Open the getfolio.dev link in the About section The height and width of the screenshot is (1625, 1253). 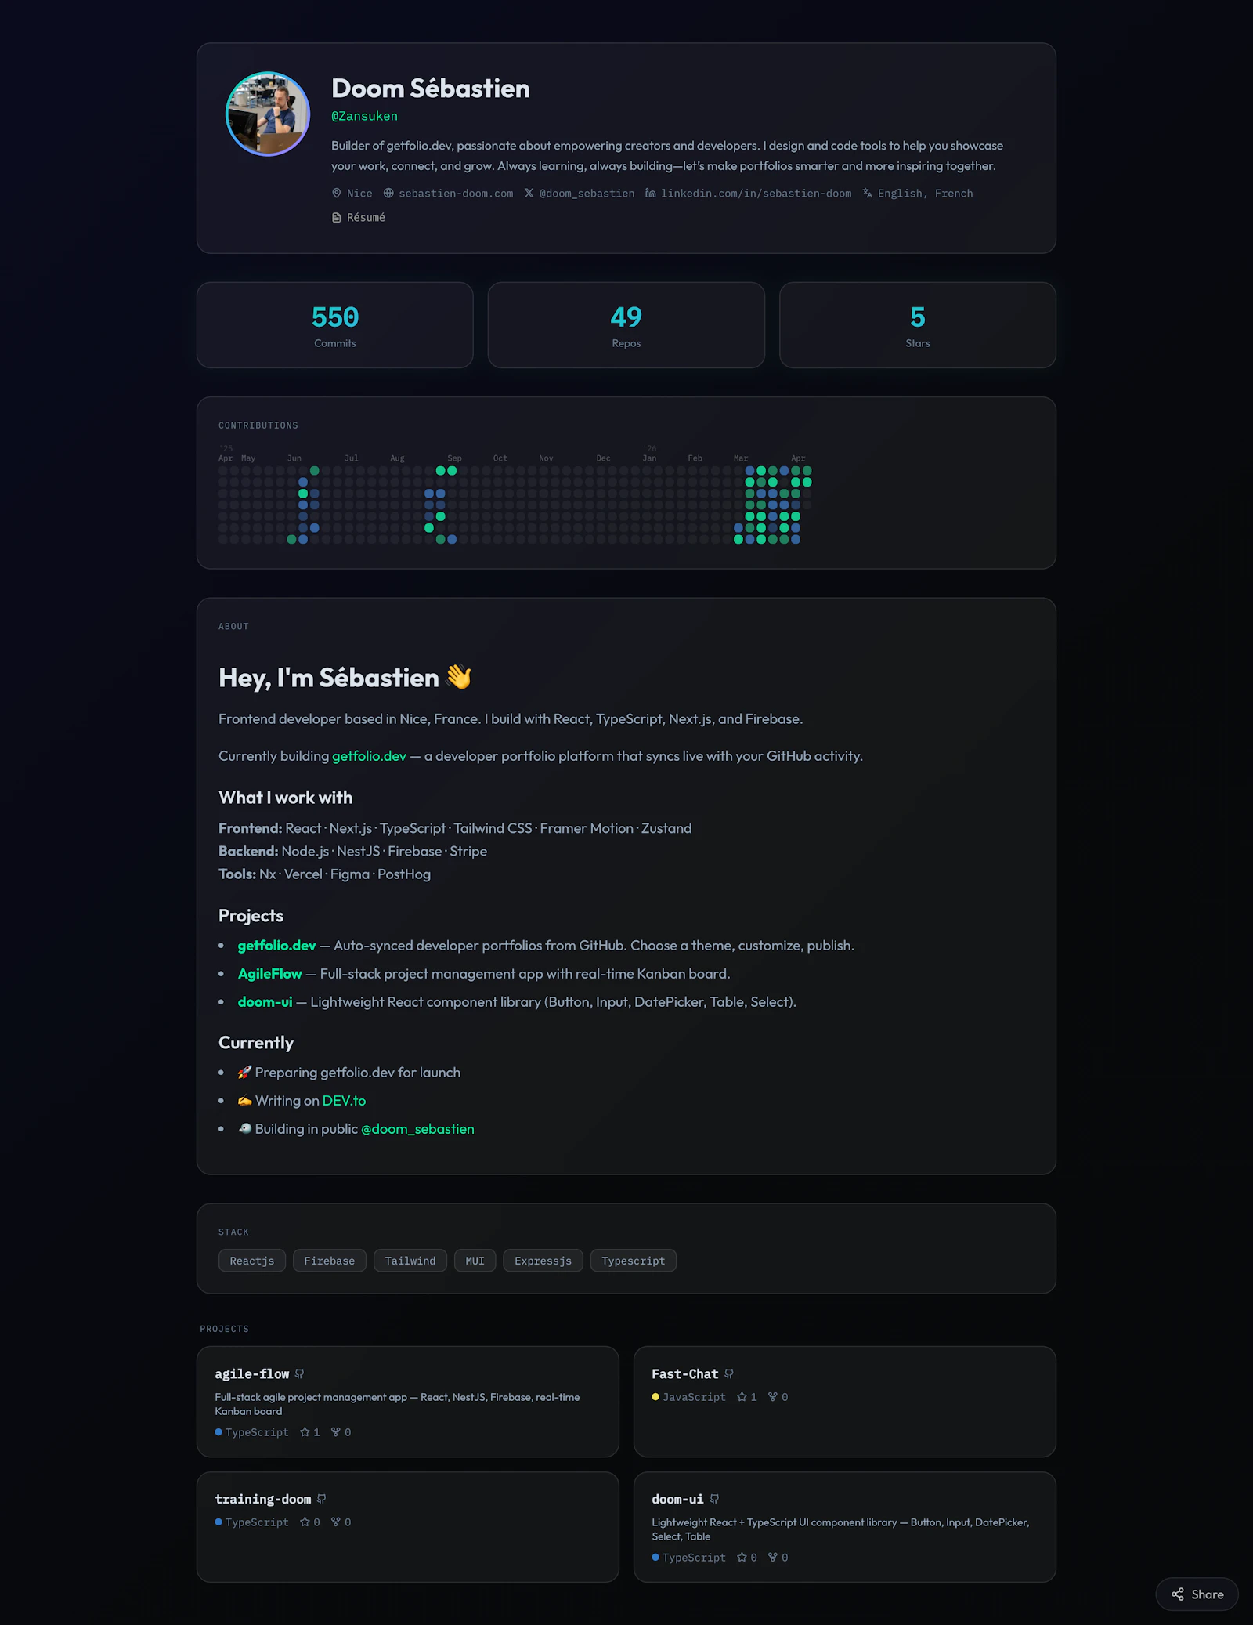tap(368, 756)
